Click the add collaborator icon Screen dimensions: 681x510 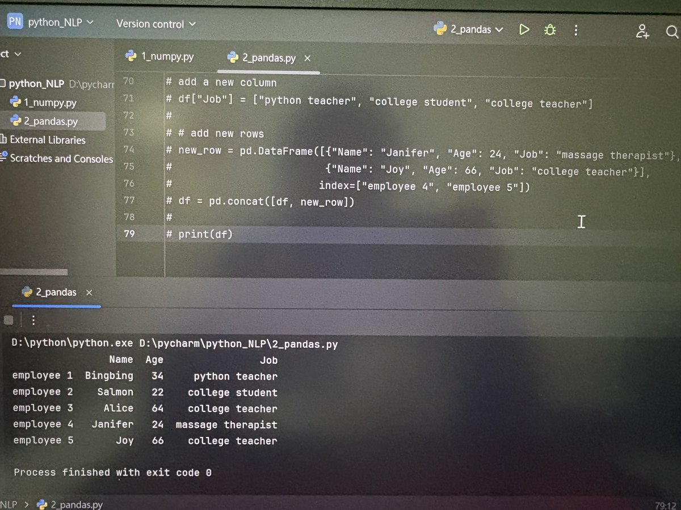coord(642,31)
